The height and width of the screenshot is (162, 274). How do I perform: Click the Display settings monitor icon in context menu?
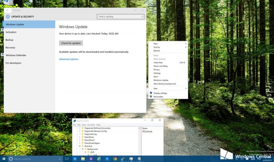tap(151, 93)
